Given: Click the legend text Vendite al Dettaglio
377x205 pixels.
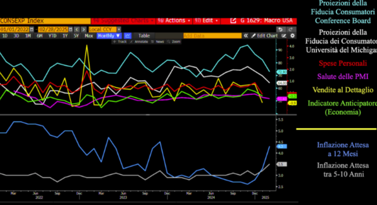Looking at the screenshot, I should pos(343,90).
